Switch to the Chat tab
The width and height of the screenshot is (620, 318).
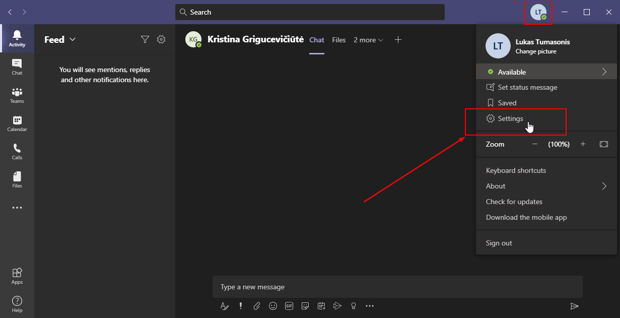pyautogui.click(x=317, y=40)
